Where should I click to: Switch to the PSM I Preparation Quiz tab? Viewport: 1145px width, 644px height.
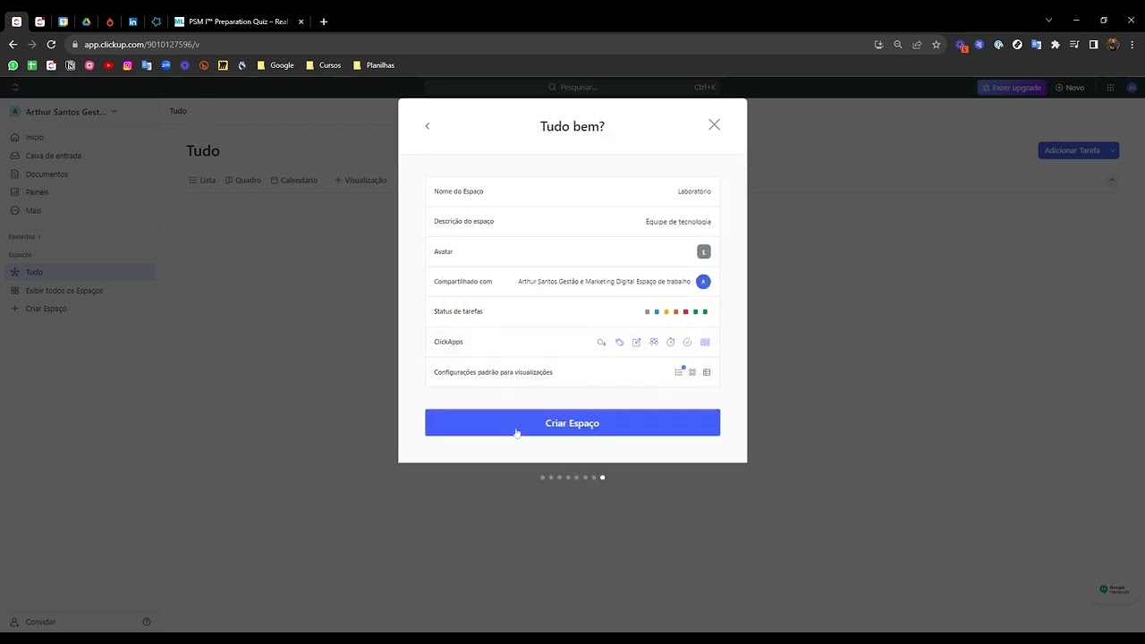coord(239,21)
